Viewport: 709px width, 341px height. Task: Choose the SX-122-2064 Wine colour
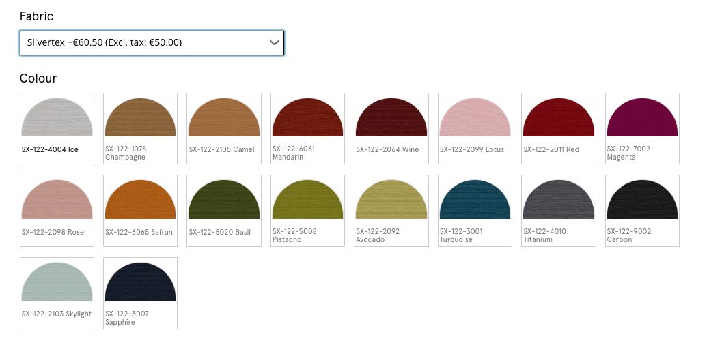coord(391,129)
